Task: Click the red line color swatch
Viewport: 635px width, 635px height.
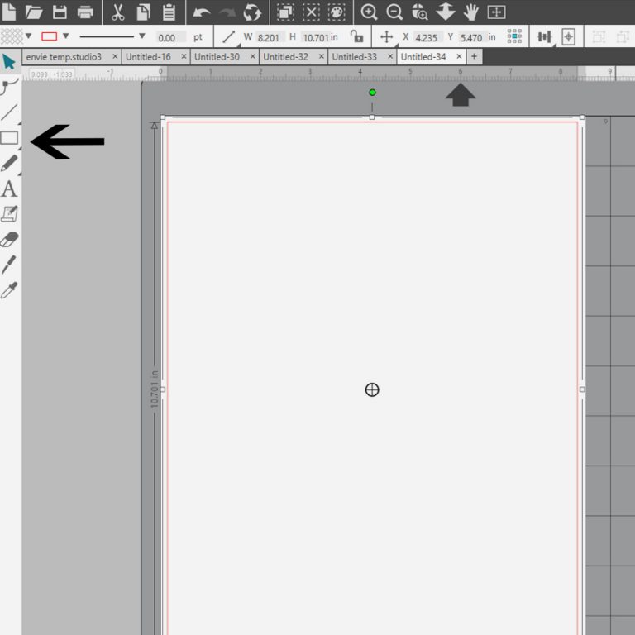Action: coord(50,36)
